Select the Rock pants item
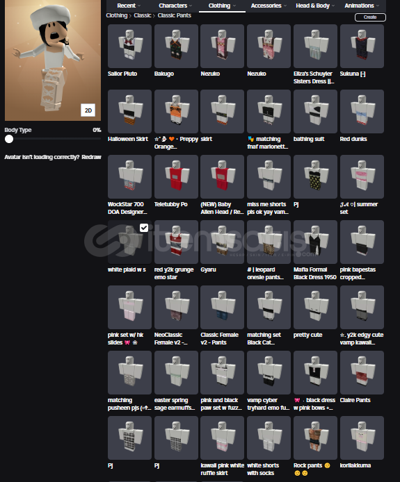400x482 pixels. [x=315, y=438]
